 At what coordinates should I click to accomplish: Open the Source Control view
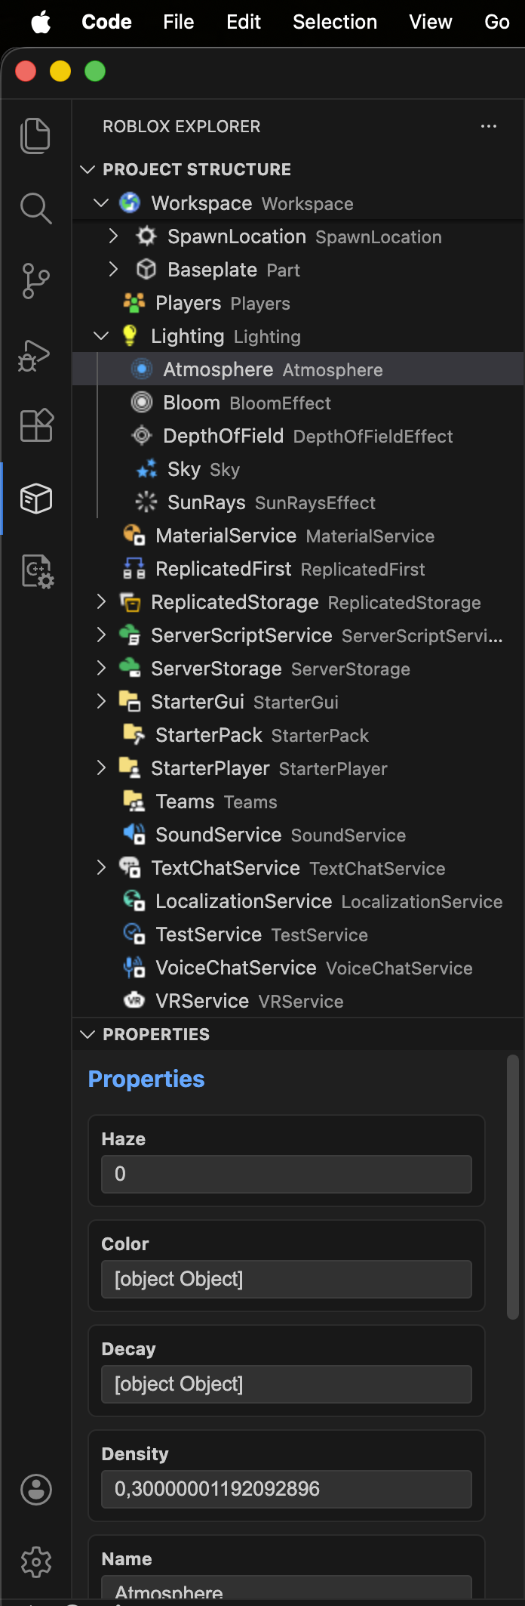[x=35, y=280]
